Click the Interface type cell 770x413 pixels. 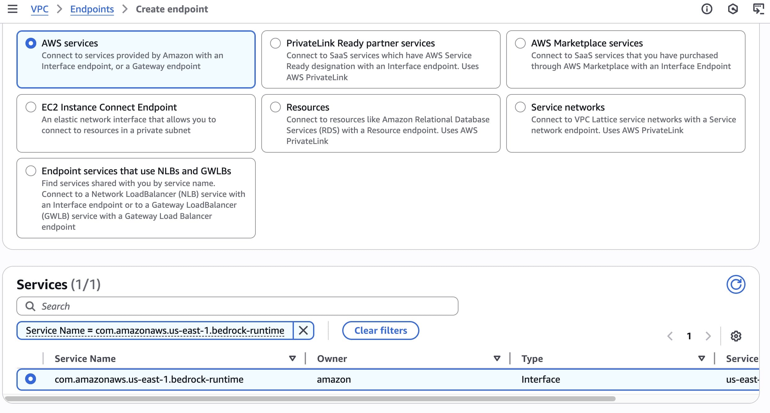[x=541, y=379]
